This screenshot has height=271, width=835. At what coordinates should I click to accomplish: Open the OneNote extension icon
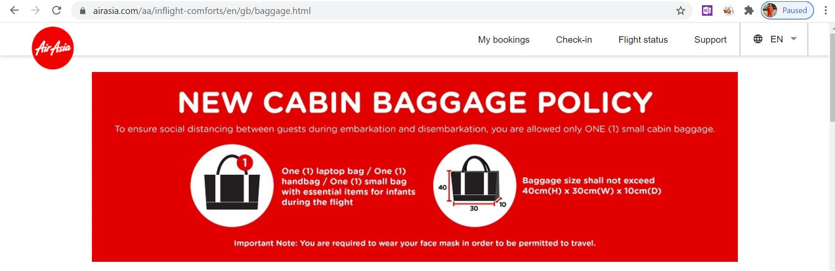coord(707,10)
